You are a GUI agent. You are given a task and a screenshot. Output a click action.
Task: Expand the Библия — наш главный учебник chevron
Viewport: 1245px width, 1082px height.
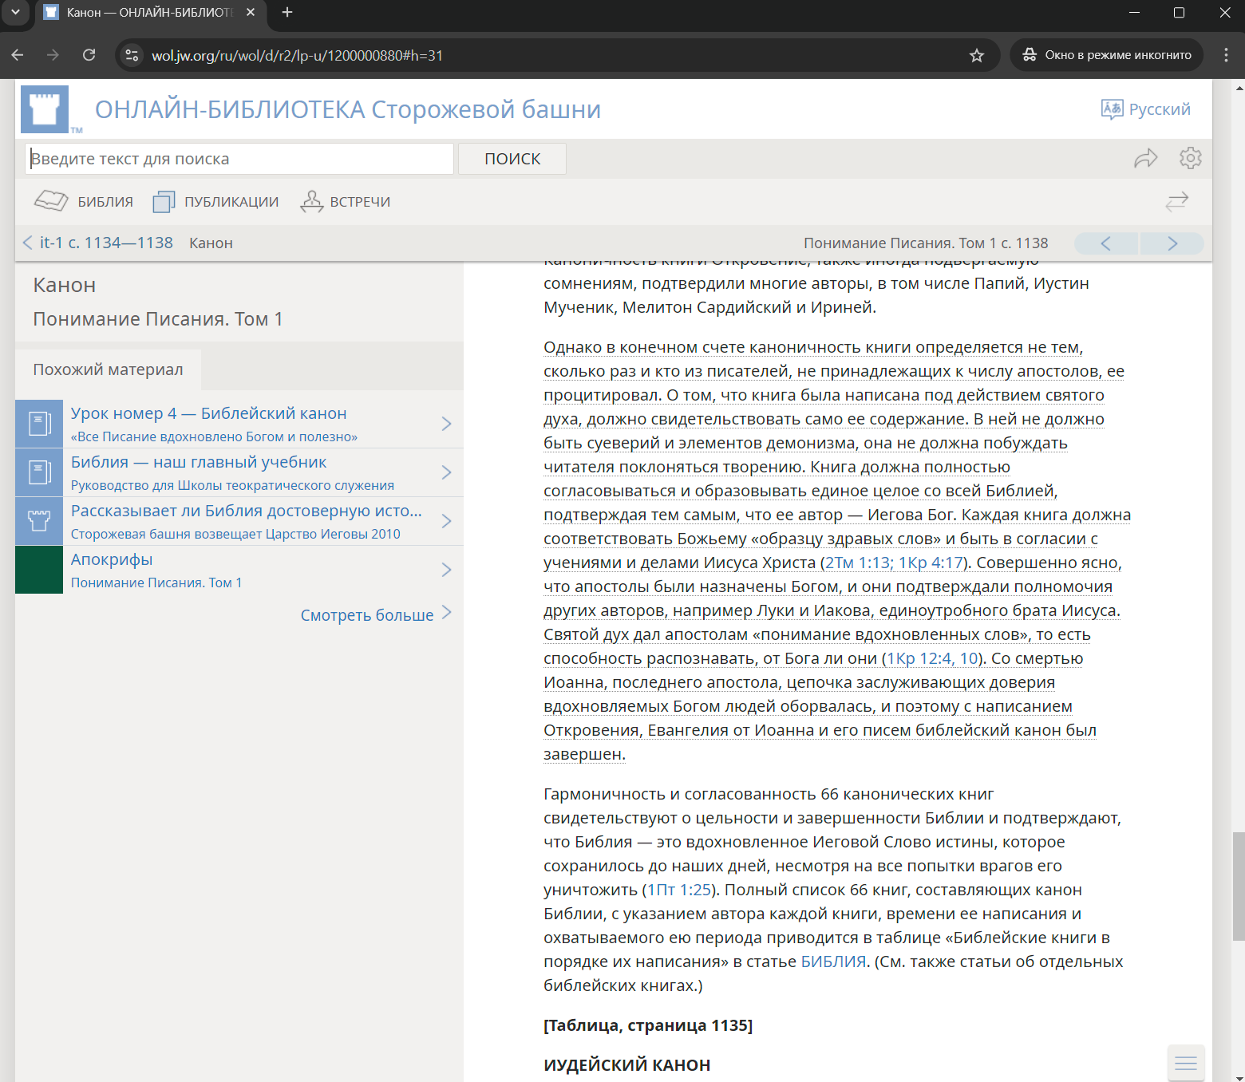(x=447, y=472)
